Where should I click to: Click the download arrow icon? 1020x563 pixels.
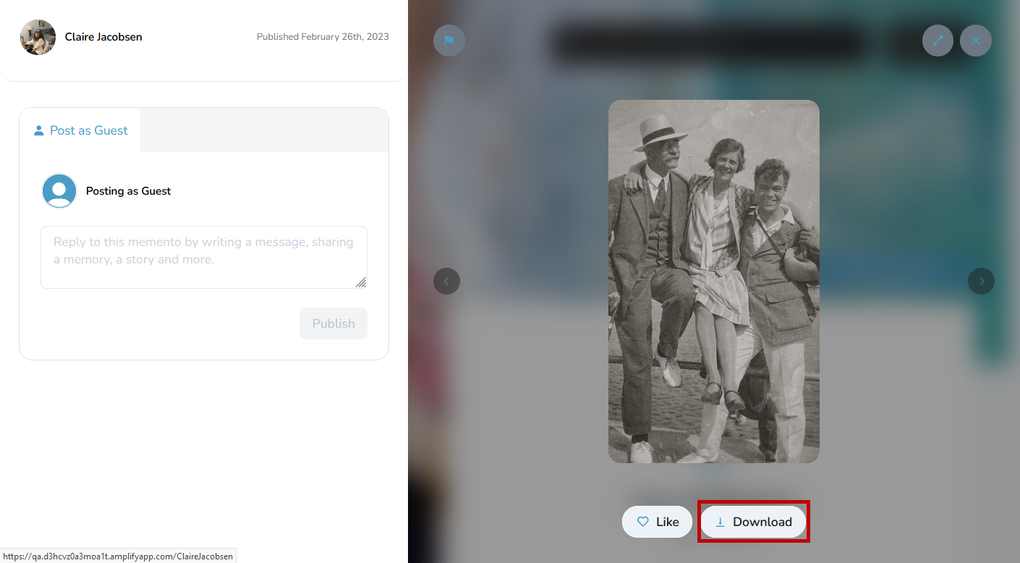pos(720,522)
